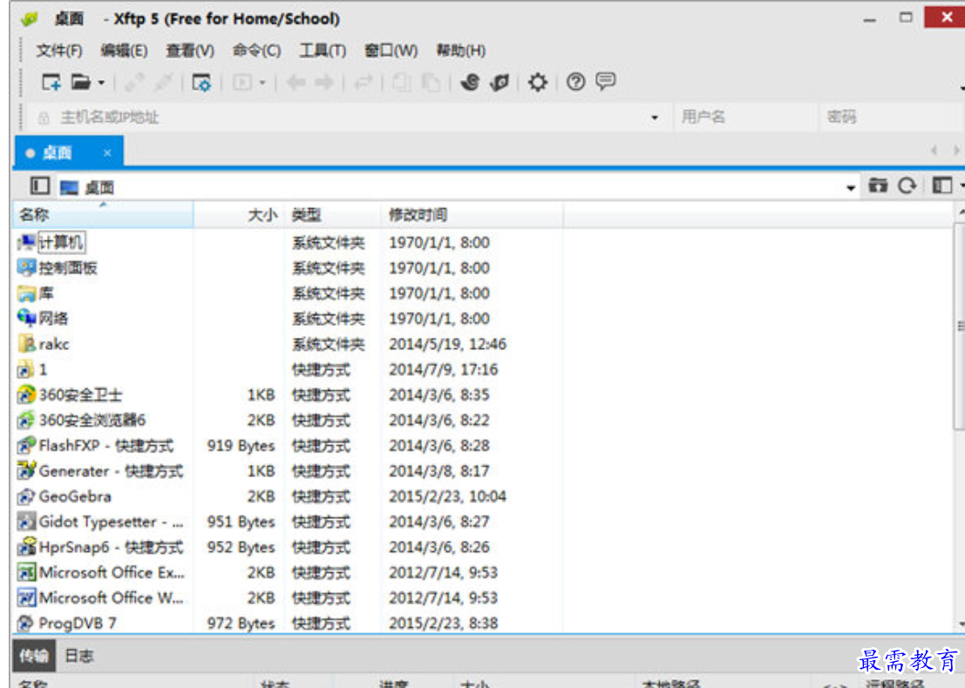Click the Copy toolbar icon

pos(401,83)
